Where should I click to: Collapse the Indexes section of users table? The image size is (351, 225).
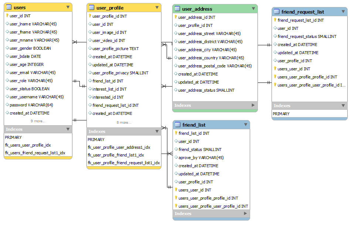pos(68,129)
